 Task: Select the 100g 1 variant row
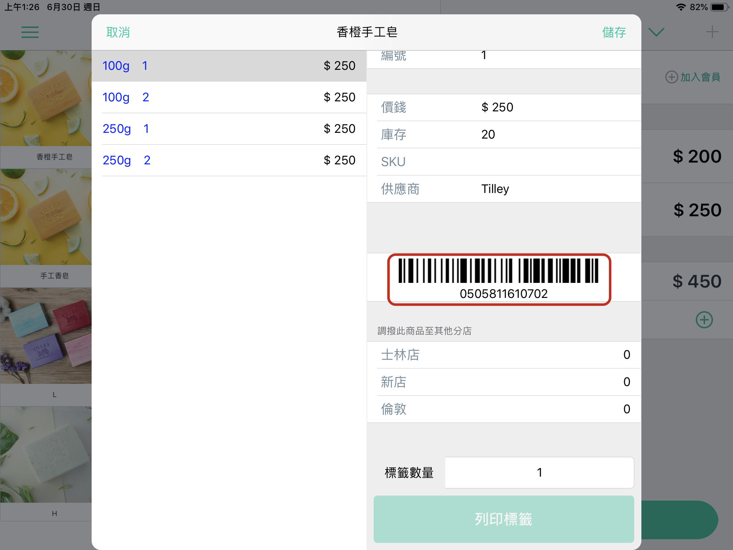(229, 66)
